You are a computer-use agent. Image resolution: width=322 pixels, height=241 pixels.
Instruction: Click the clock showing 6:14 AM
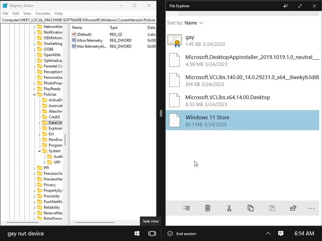click(x=304, y=233)
